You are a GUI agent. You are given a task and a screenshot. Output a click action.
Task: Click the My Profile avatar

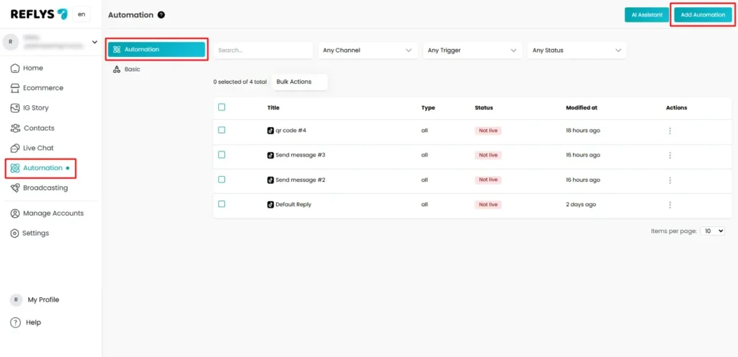point(16,300)
